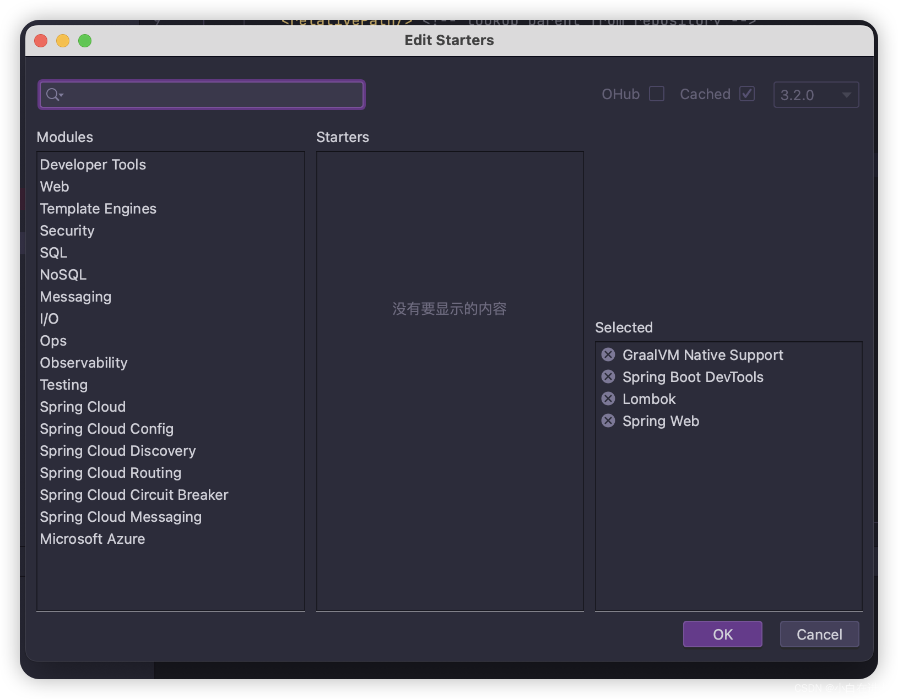Pick the NoSQL module
The image size is (898, 699).
[171, 275]
